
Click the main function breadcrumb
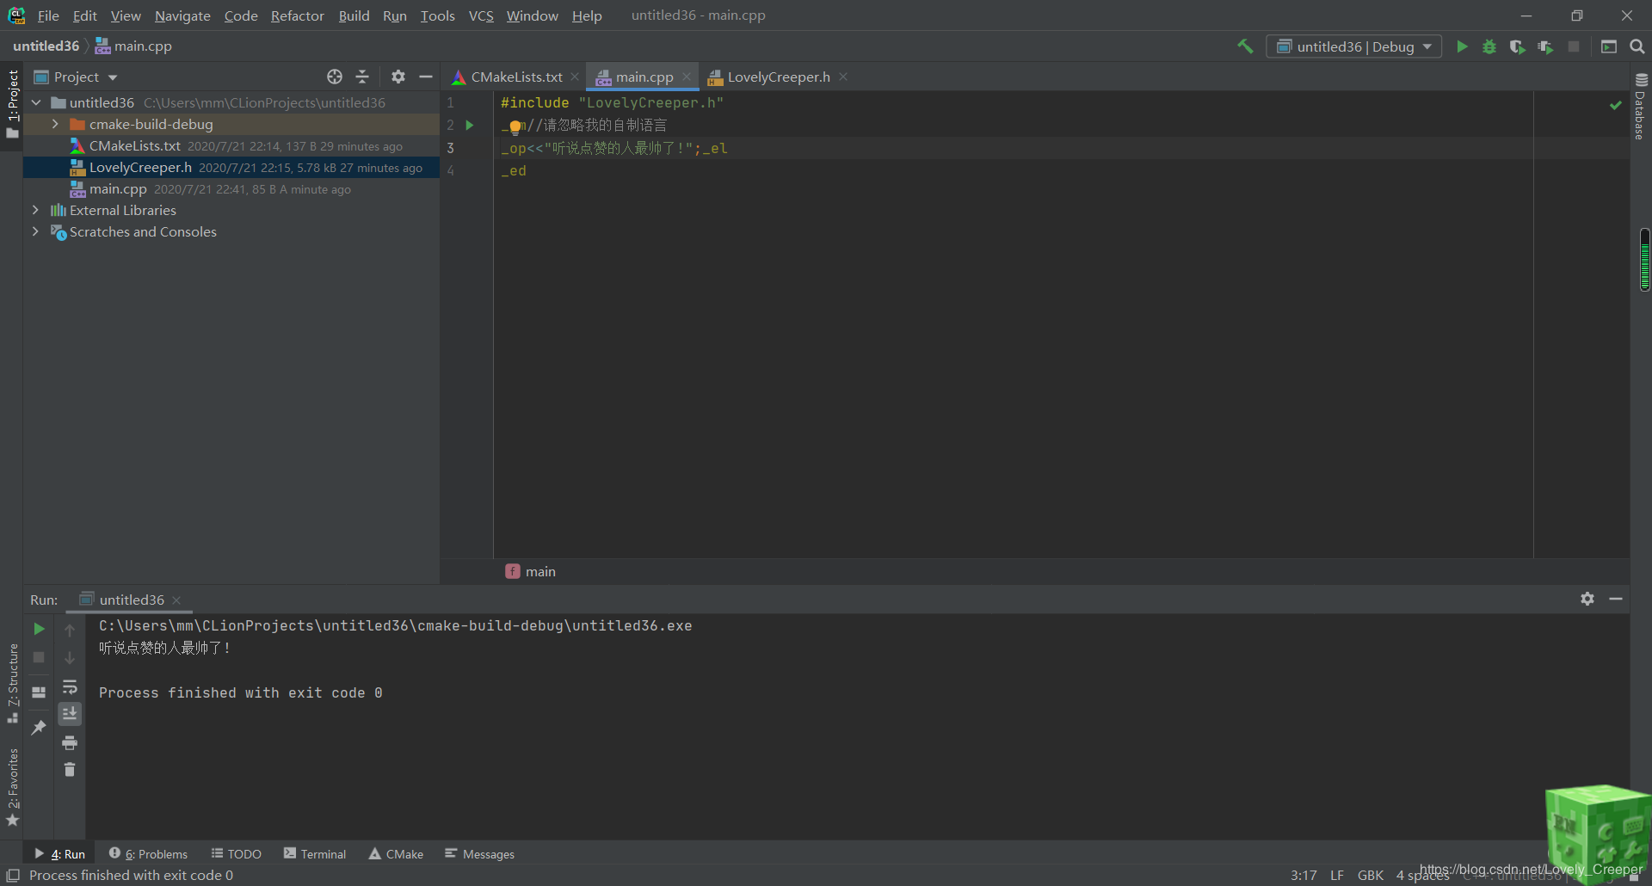click(x=531, y=571)
